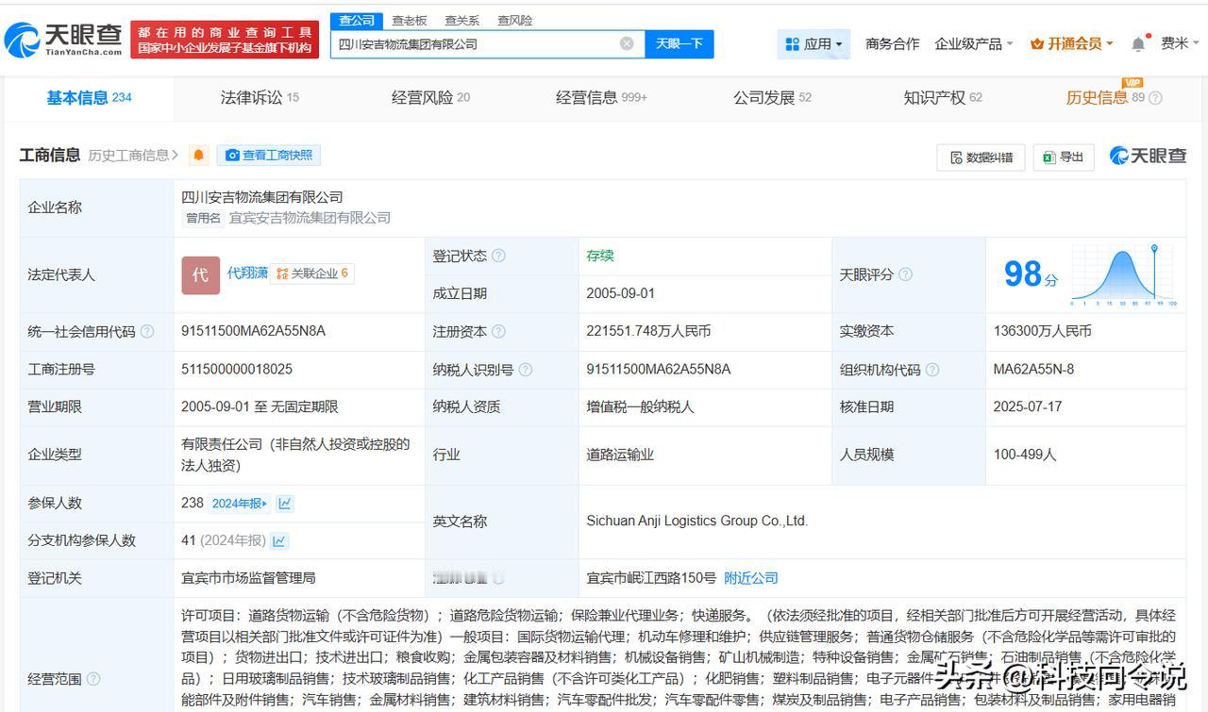This screenshot has height=712, width=1208.
Task: Click the 曾用名 tag label
Action: 203,218
